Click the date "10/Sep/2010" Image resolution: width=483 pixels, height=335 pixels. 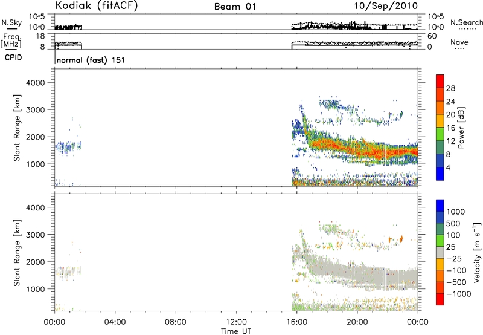pyautogui.click(x=386, y=6)
